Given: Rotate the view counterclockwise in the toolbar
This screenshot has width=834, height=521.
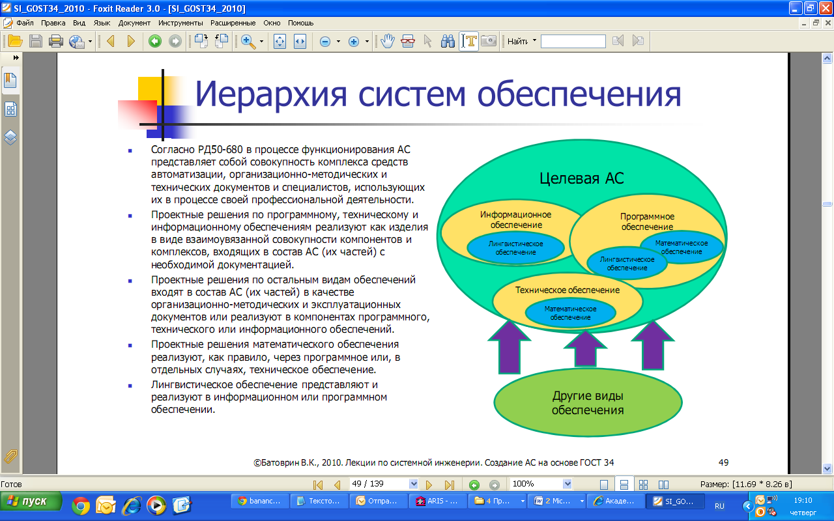Looking at the screenshot, I should tap(222, 41).
